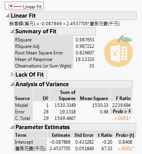Click the red line legend for Linear Fit
Image resolution: width=142 pixels, height=154 pixels.
coord(18,7)
